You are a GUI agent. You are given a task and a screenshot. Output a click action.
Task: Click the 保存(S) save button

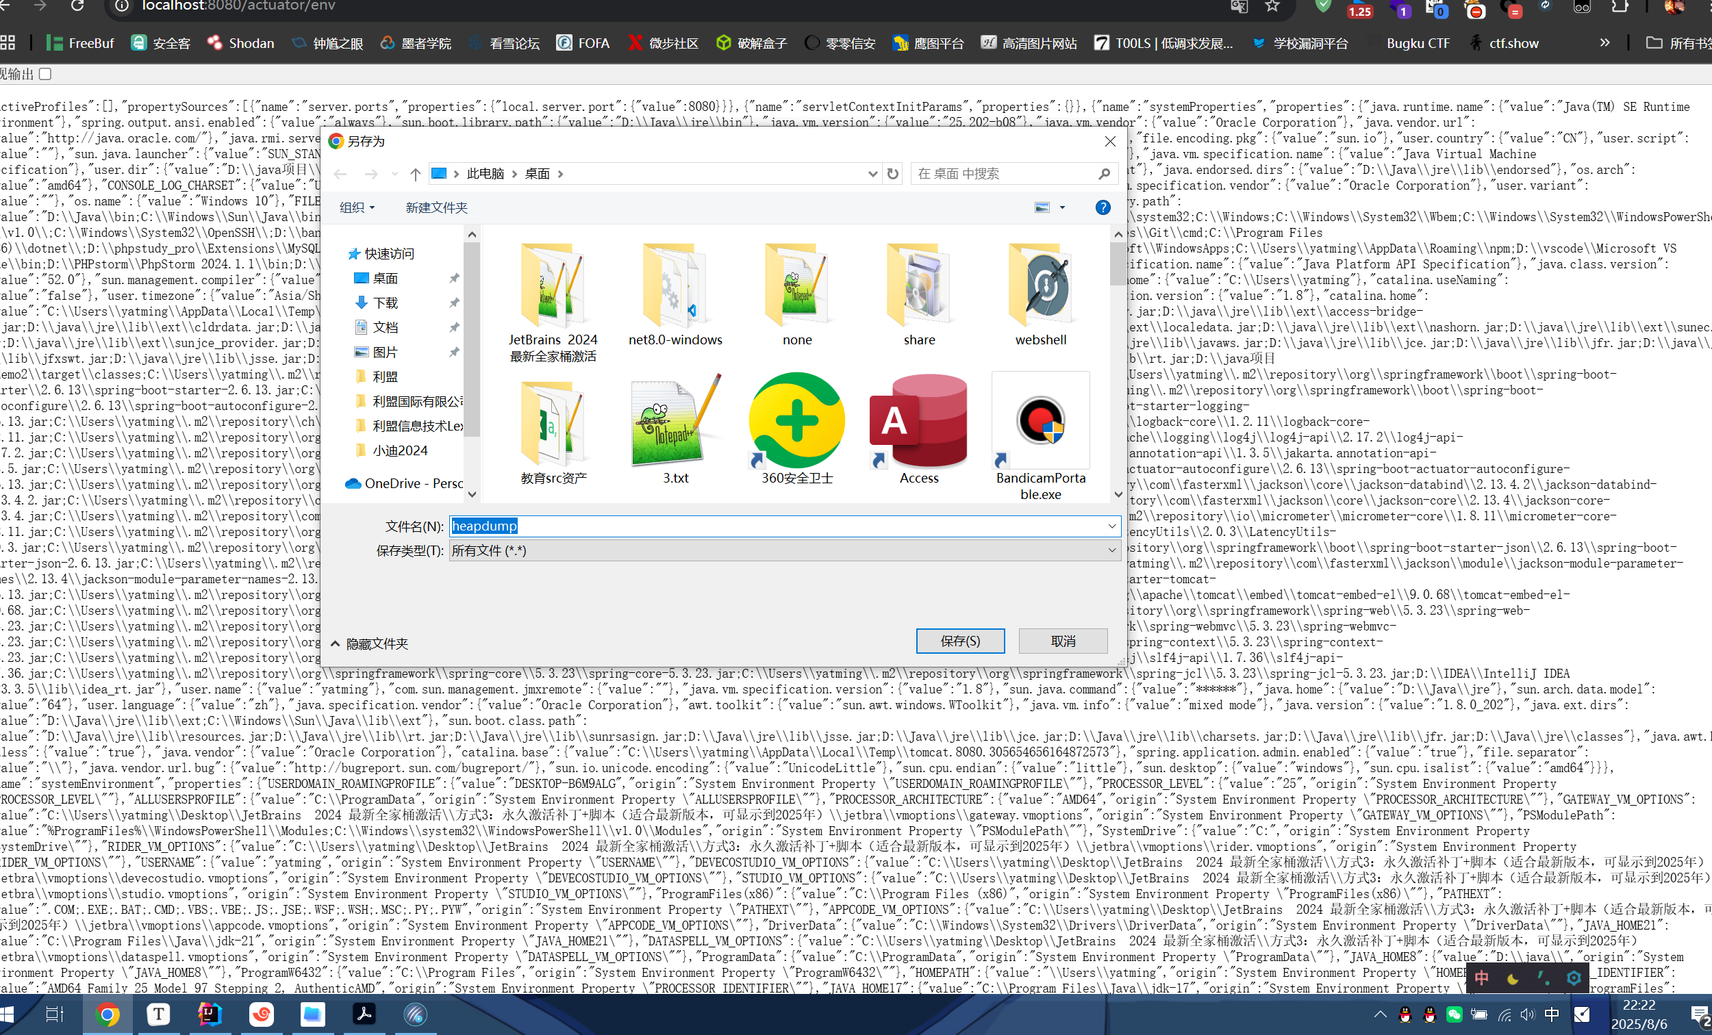pyautogui.click(x=959, y=641)
